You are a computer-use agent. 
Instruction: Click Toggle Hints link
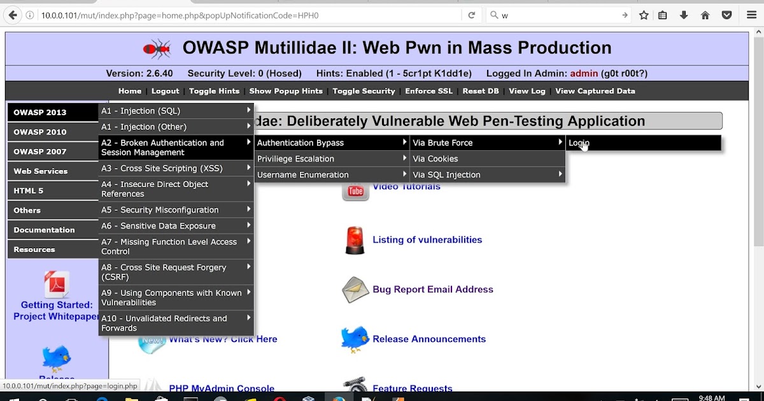(x=214, y=91)
